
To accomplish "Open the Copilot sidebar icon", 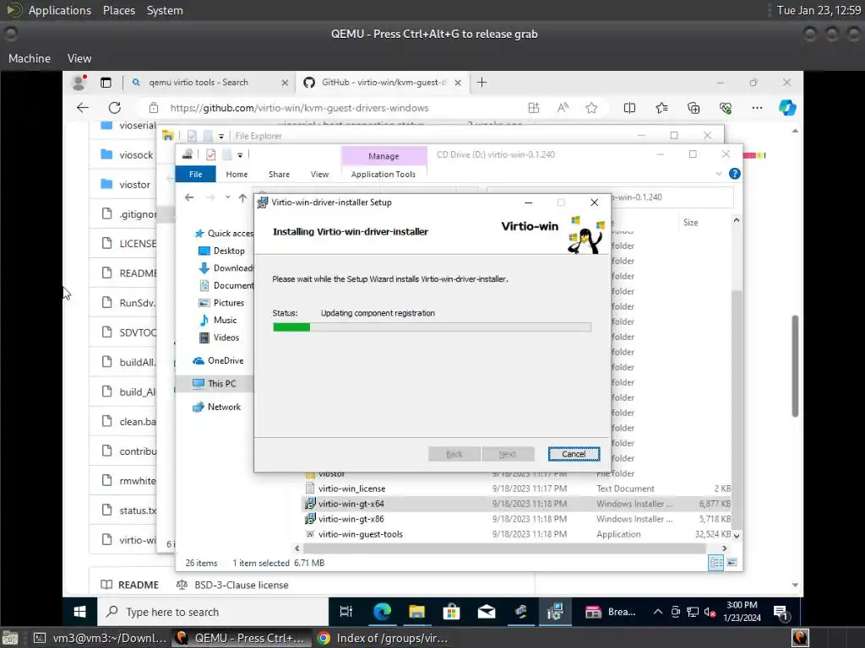I will (x=787, y=107).
